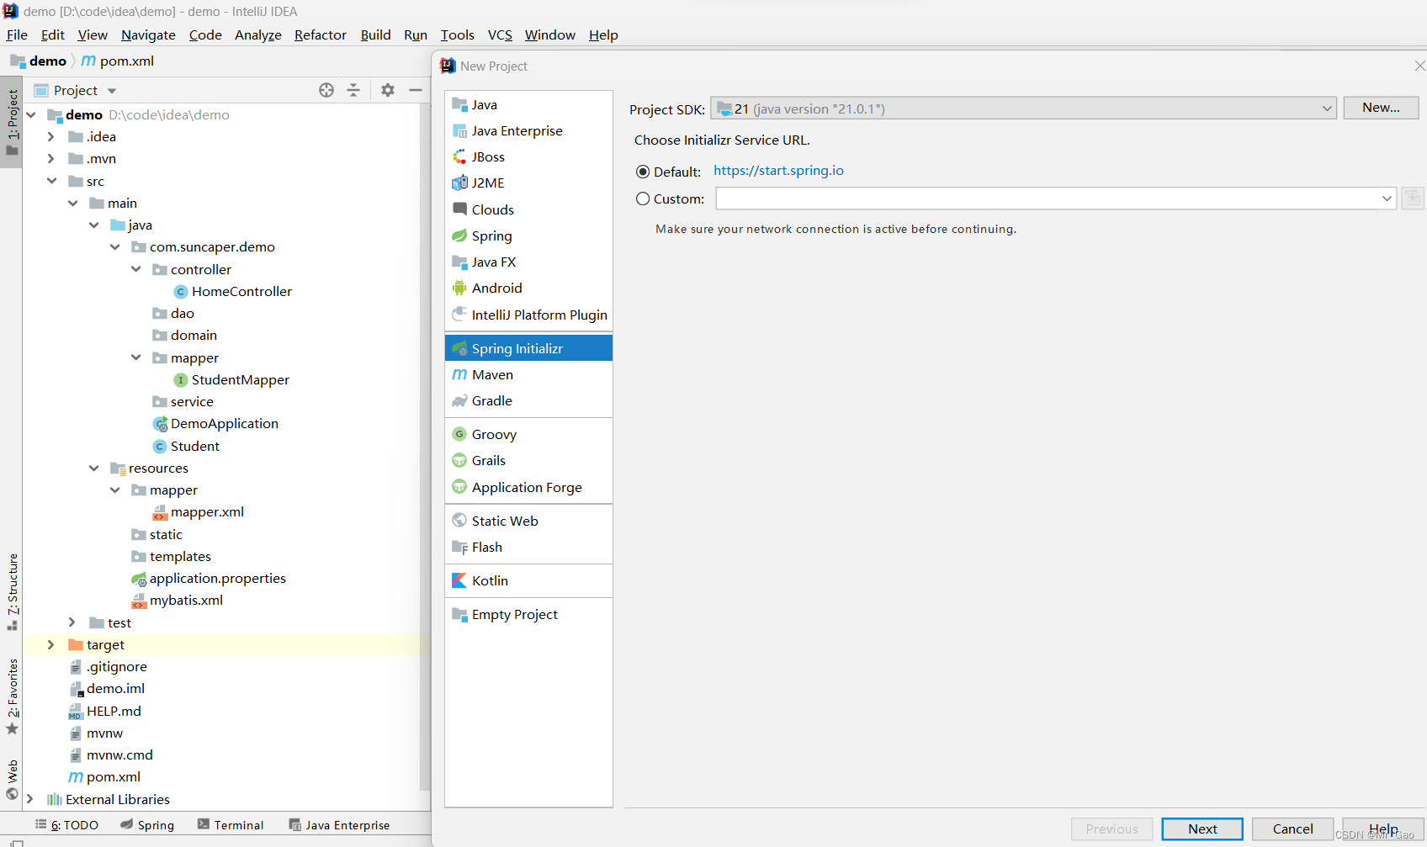Screen dimensions: 1427x847
Task: Open the File menu
Action: [17, 34]
